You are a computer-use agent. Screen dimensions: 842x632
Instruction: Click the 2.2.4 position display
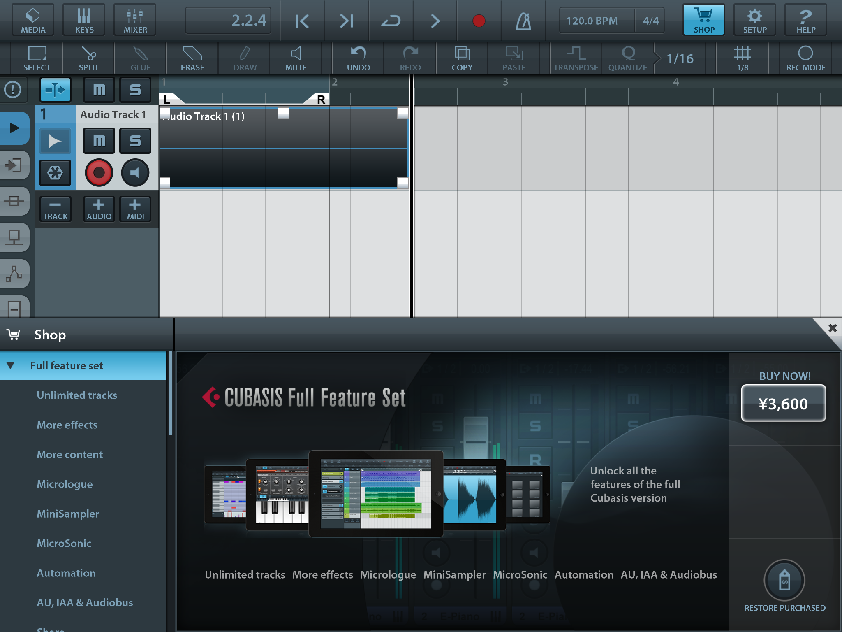(228, 20)
